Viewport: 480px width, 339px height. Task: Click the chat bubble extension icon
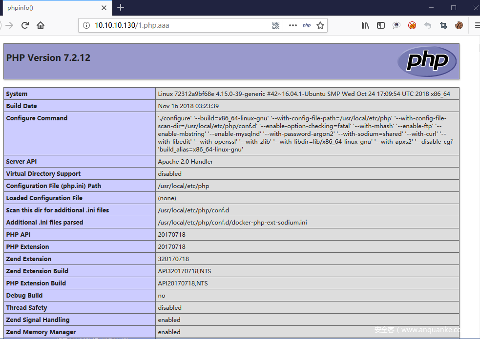tap(397, 25)
